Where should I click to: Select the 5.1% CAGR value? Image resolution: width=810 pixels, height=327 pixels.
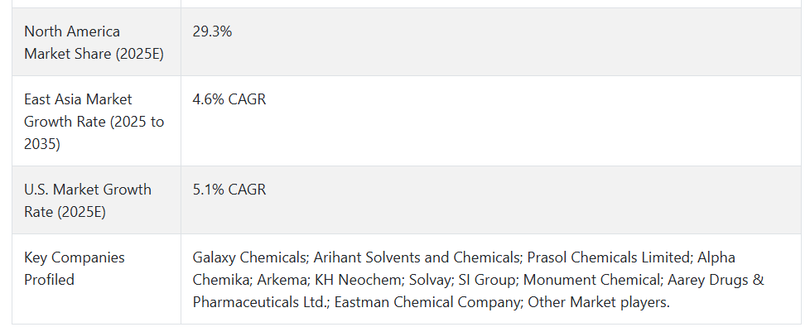(229, 190)
